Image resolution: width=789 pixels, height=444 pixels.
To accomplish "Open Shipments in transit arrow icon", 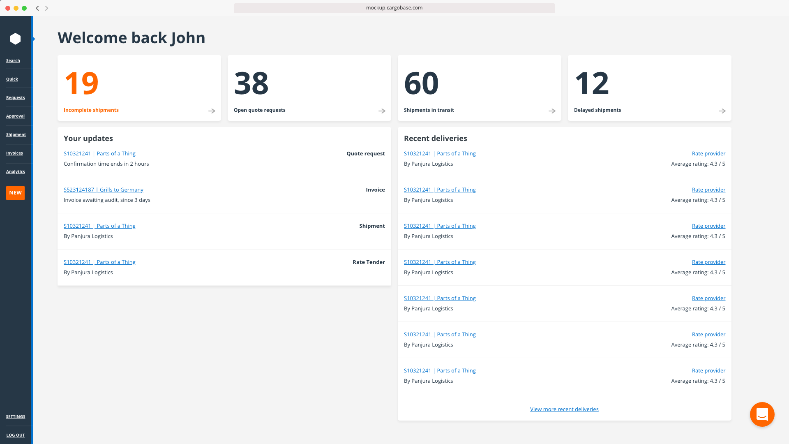I will coord(551,111).
